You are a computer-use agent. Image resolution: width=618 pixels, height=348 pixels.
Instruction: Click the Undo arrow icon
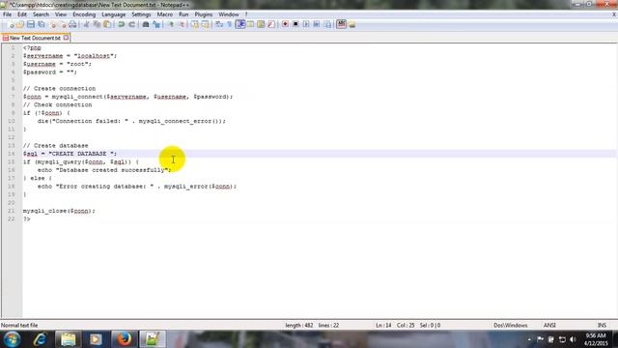tap(122, 24)
